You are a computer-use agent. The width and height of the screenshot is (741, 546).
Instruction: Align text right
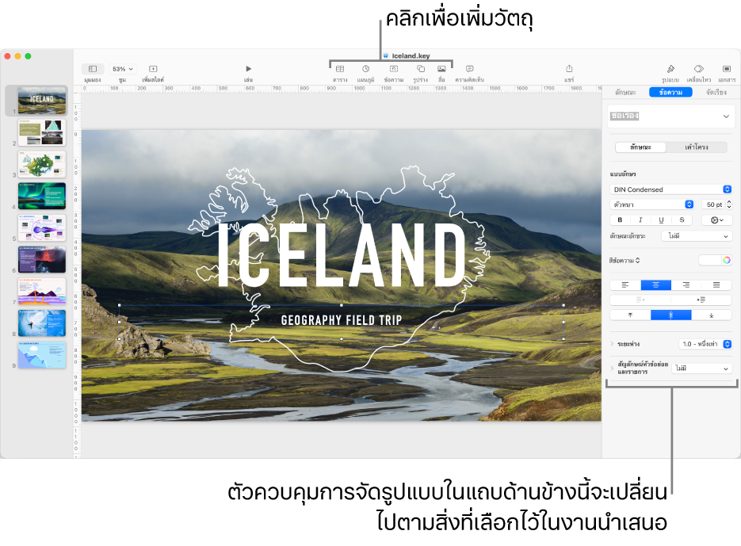tap(686, 285)
